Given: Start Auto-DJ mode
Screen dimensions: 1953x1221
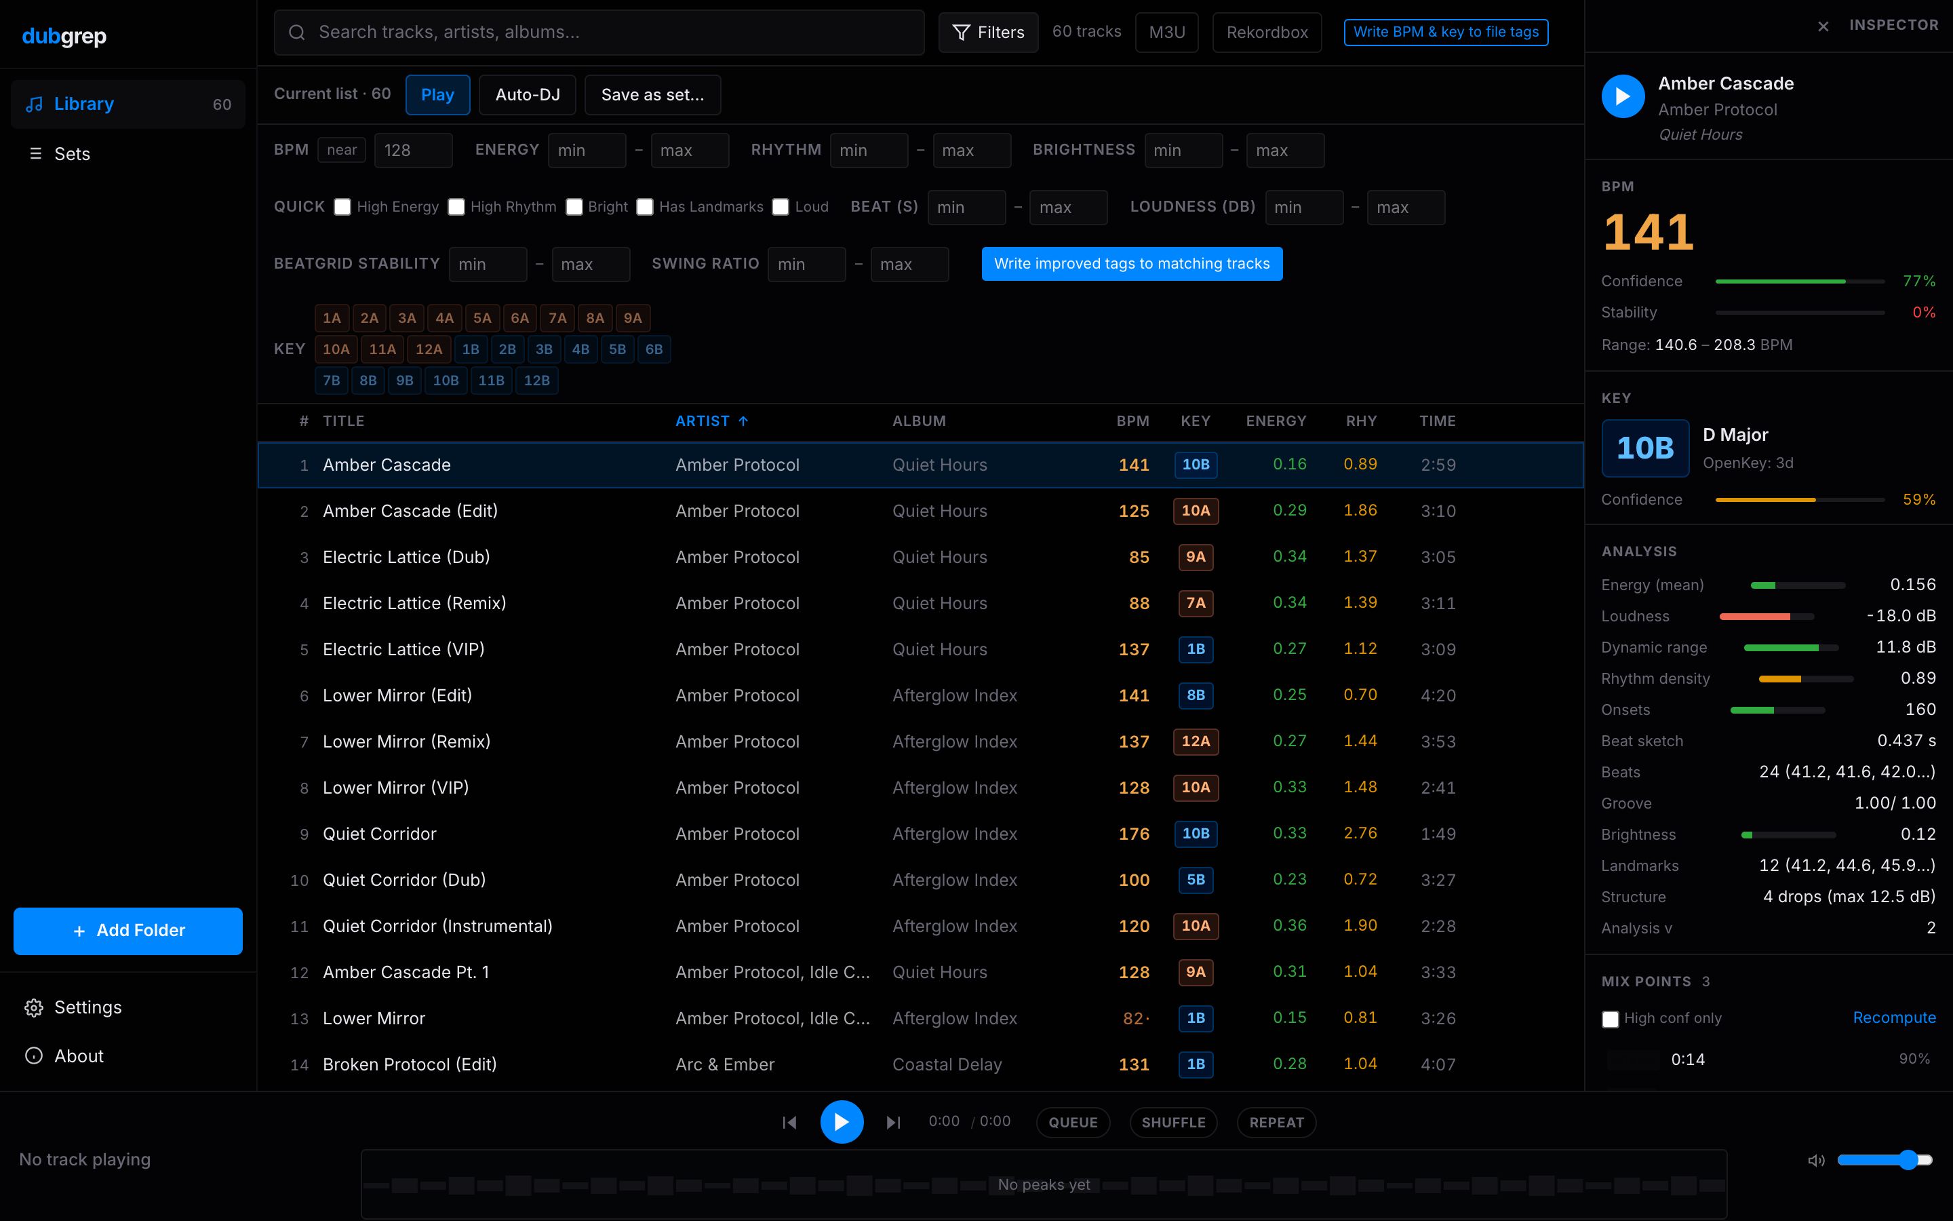Looking at the screenshot, I should click(527, 95).
